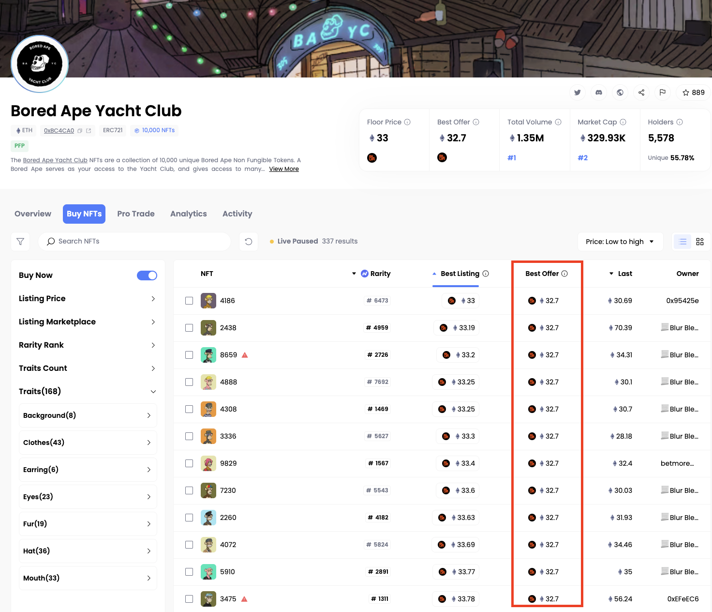
Task: Open contract address in external explorer
Action: coord(89,131)
